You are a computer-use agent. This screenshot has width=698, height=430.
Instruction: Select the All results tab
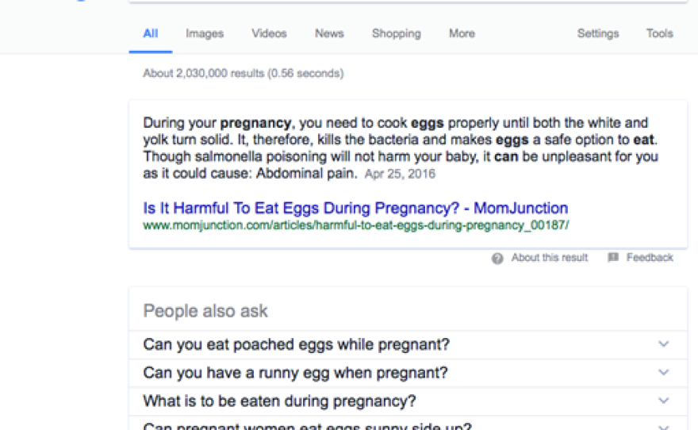pos(151,33)
